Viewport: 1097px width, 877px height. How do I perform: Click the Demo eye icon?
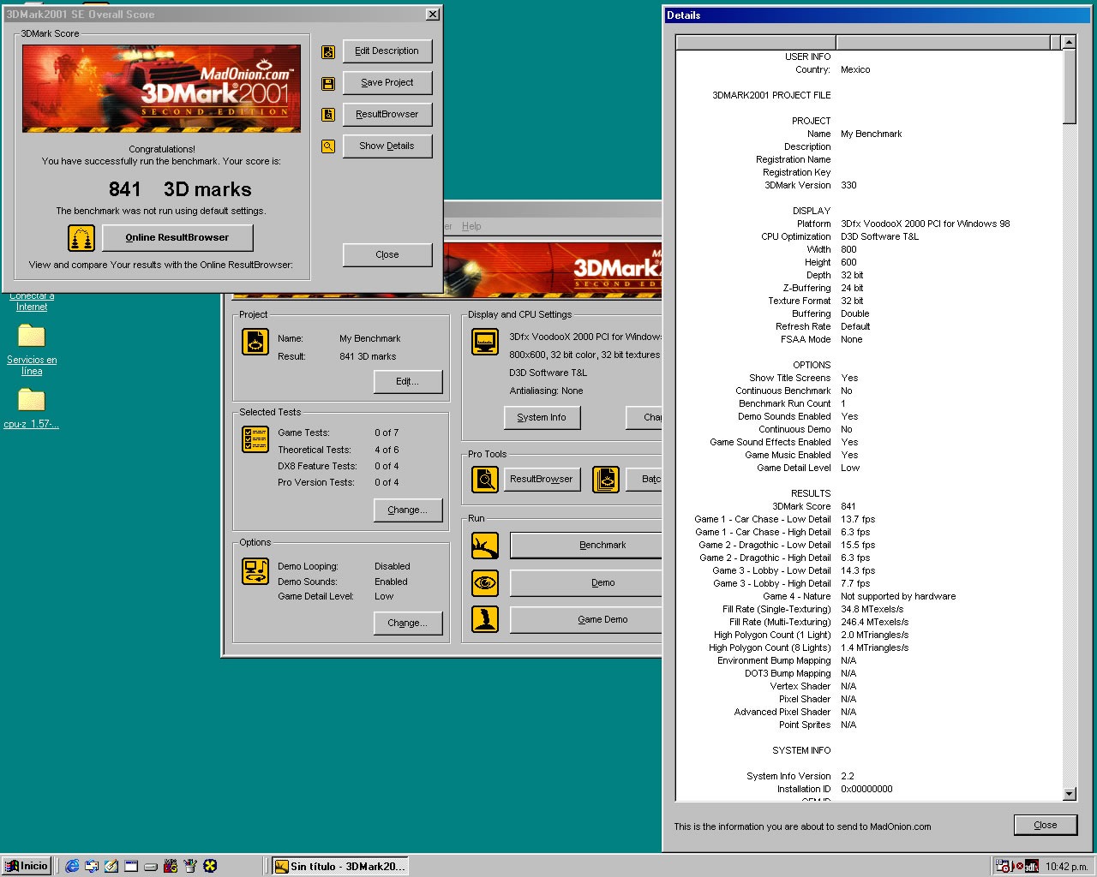pos(485,583)
